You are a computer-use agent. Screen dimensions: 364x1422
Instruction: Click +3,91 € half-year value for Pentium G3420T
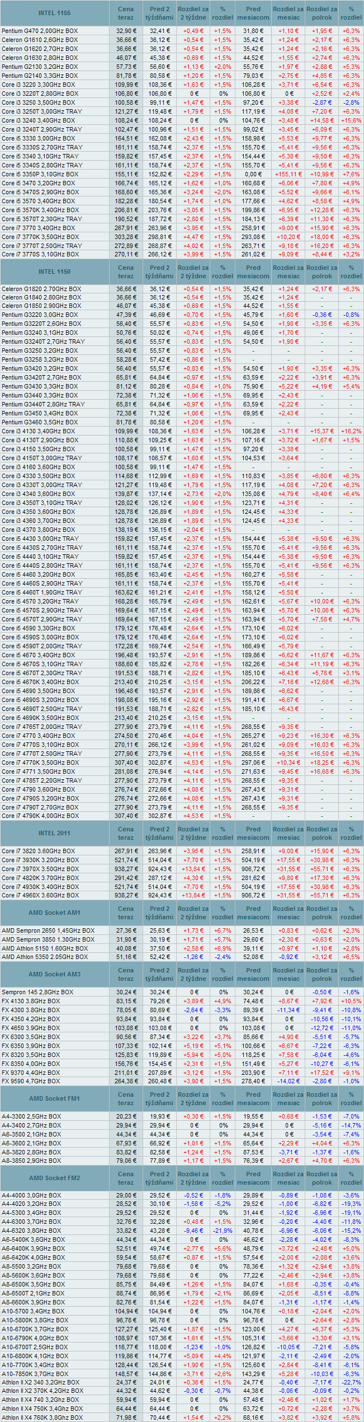point(322,377)
